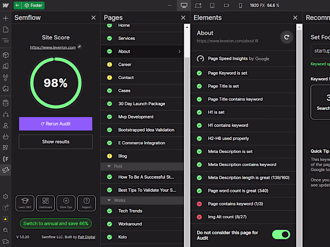Click the Rerun Audit button

(56, 124)
